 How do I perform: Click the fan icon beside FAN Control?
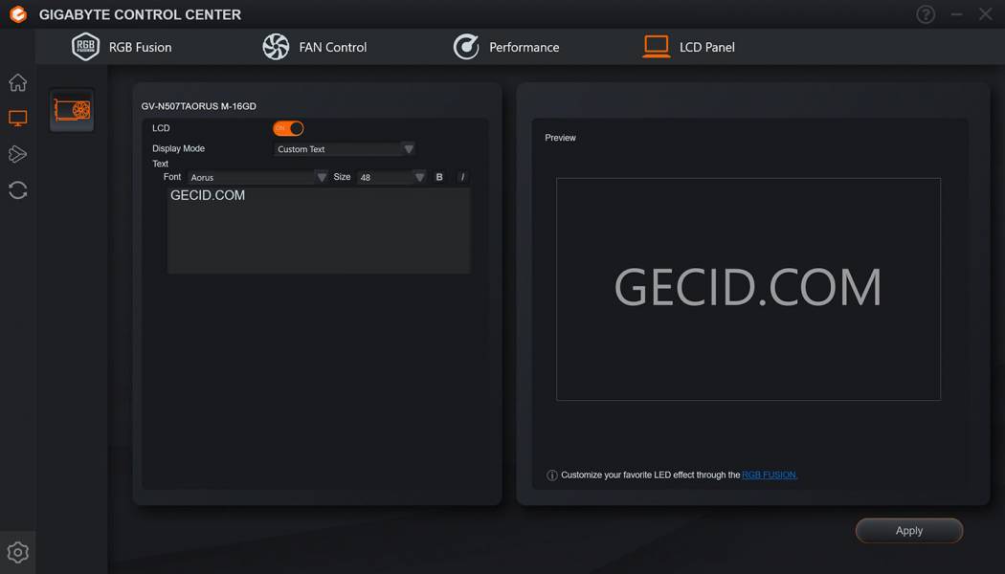pos(276,47)
